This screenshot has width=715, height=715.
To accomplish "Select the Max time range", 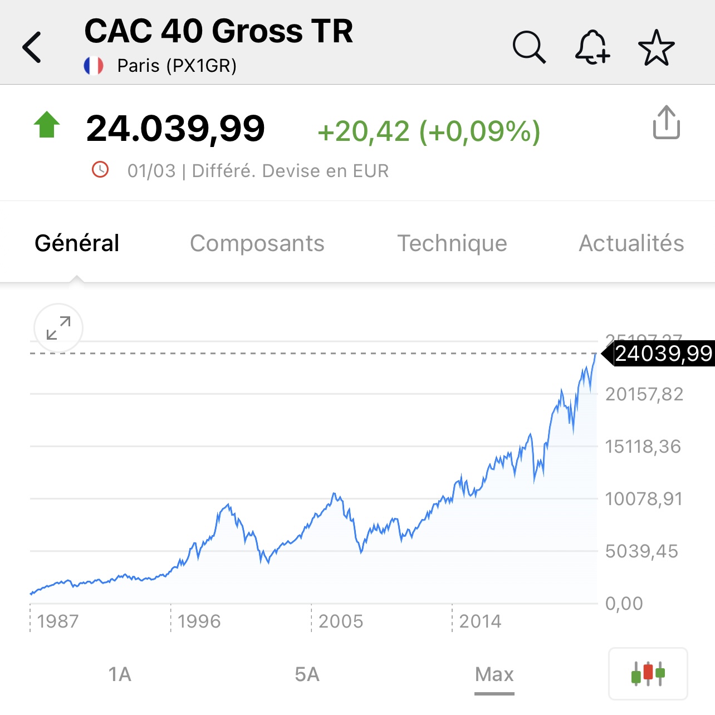I will 494,674.
